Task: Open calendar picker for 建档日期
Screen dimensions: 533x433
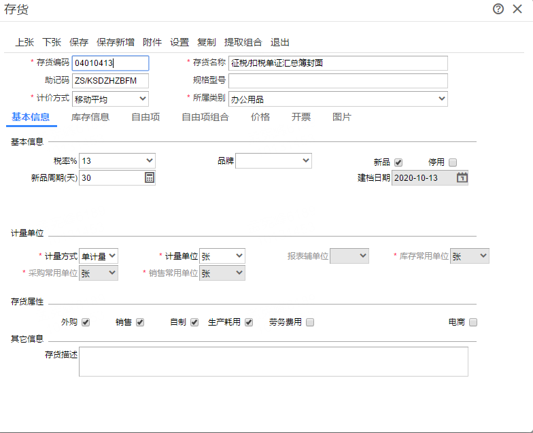Action: pos(462,177)
